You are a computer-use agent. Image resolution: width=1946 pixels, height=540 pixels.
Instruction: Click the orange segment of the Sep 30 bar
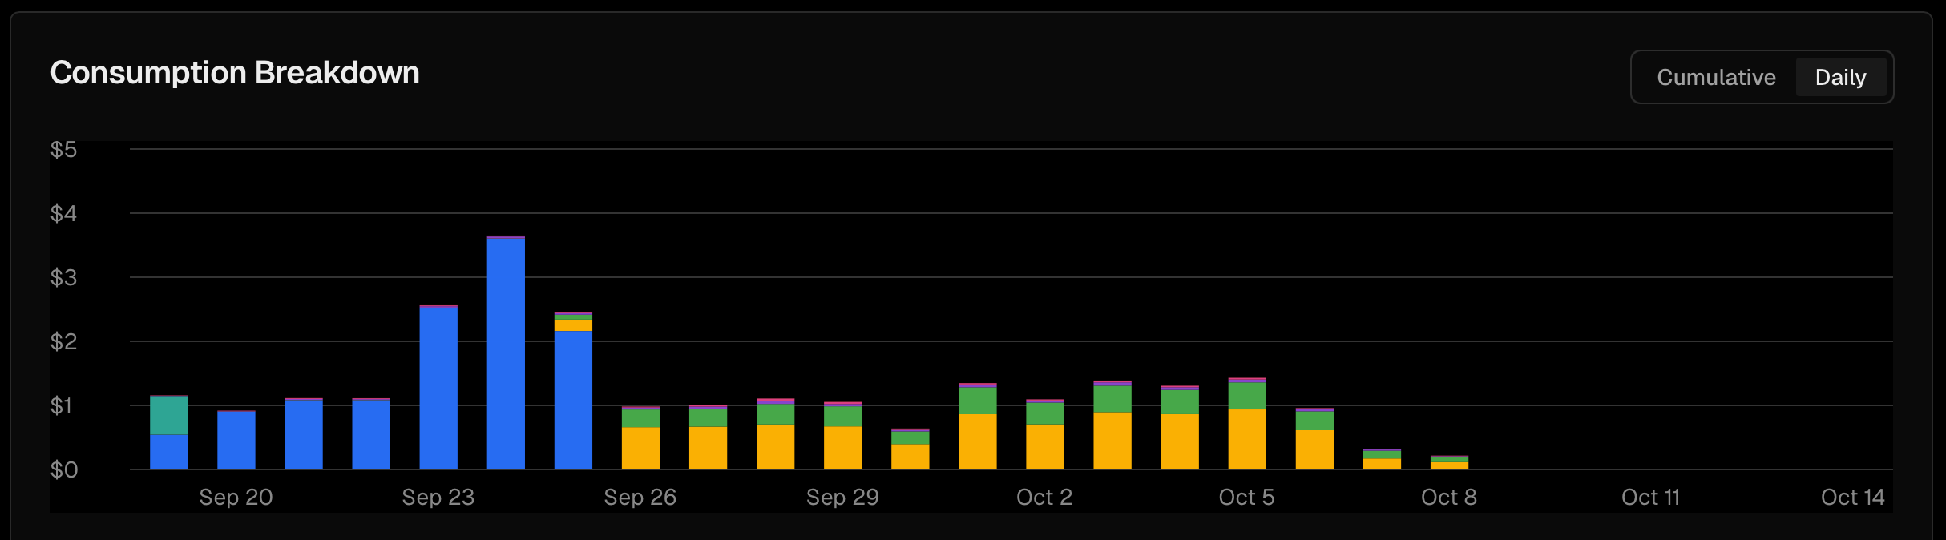(x=910, y=457)
